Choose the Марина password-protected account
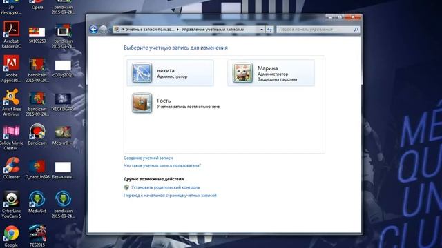 (x=271, y=73)
